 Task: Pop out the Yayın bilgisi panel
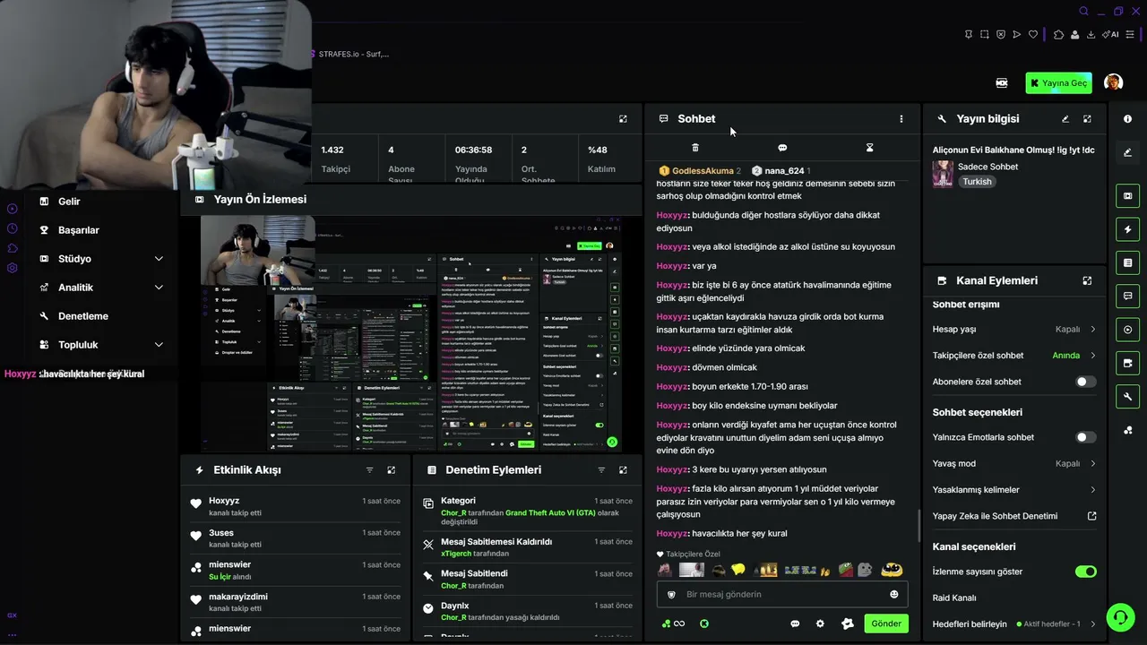pyautogui.click(x=1087, y=118)
